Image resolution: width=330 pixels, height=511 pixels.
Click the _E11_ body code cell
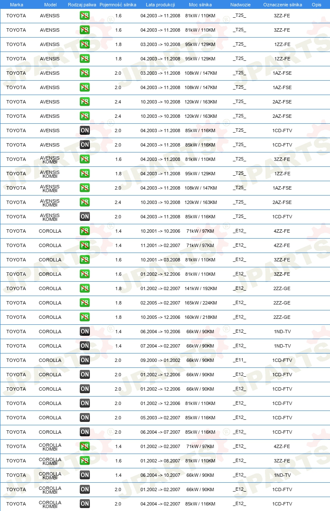(x=239, y=360)
